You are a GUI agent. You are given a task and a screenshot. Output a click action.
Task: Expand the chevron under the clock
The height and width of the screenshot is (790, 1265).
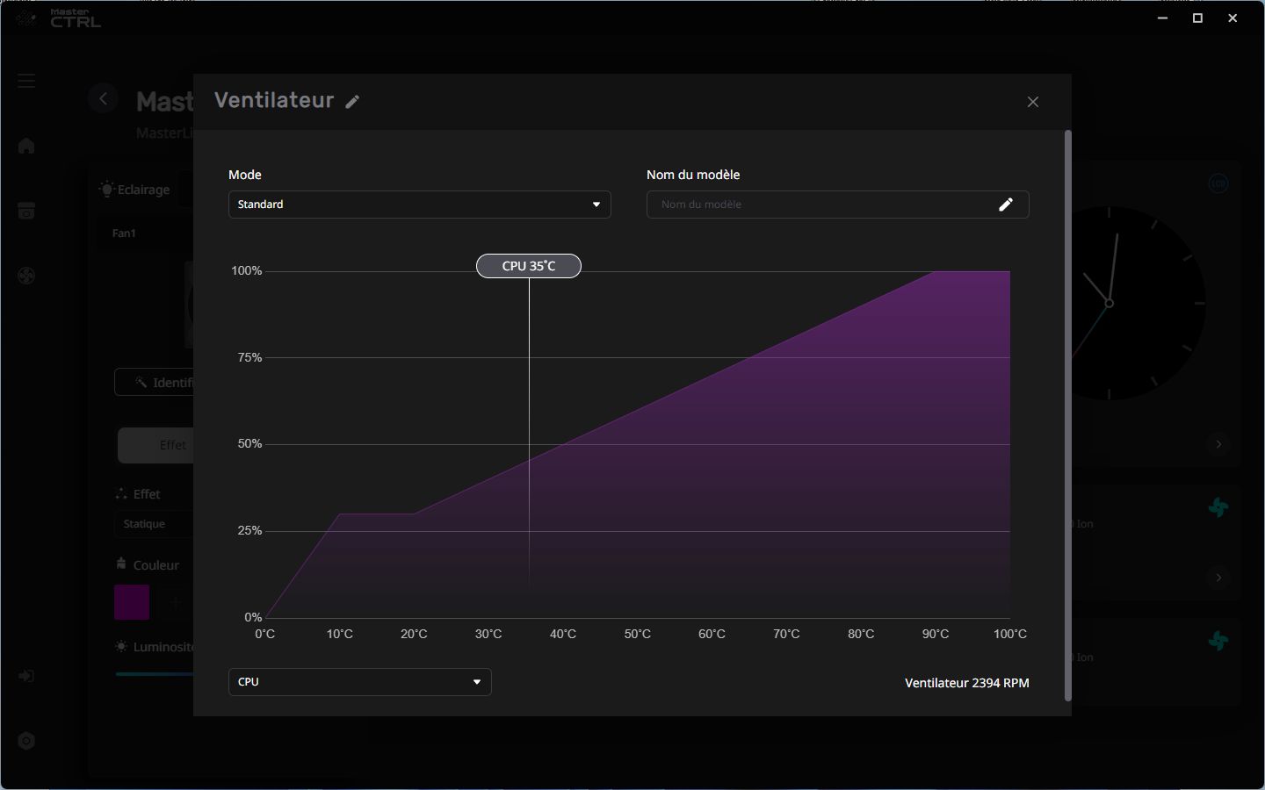(x=1218, y=444)
